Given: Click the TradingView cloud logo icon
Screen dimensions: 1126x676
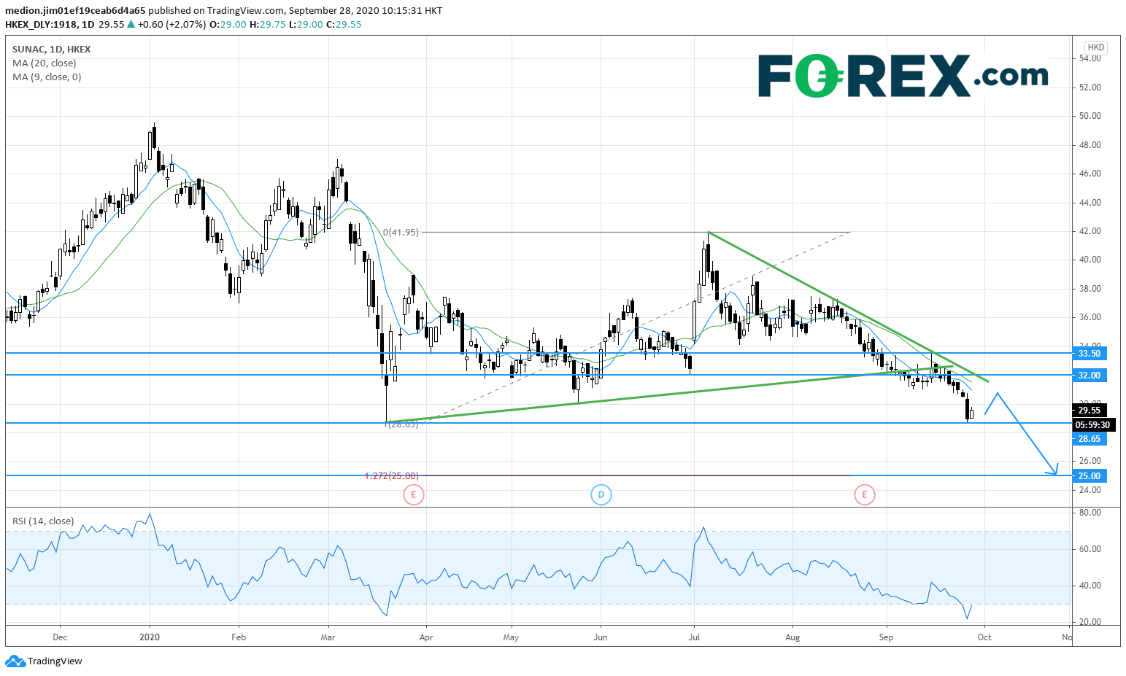Looking at the screenshot, I should [x=15, y=661].
